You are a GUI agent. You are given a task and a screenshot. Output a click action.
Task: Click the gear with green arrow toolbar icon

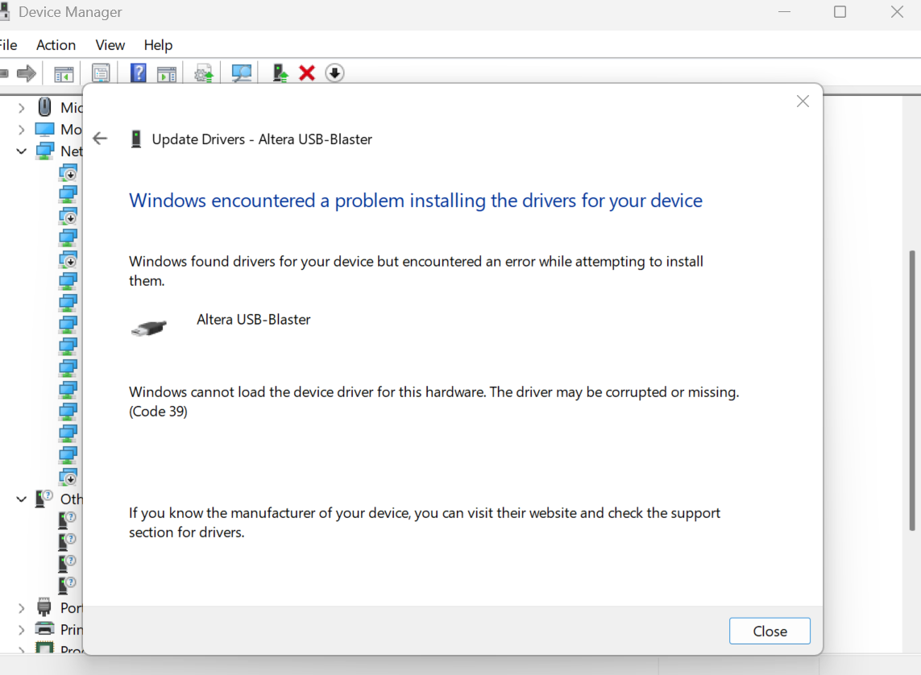[x=204, y=73]
